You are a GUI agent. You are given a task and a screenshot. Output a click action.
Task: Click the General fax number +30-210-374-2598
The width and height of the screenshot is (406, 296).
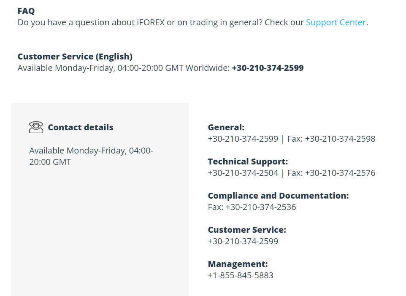point(340,139)
